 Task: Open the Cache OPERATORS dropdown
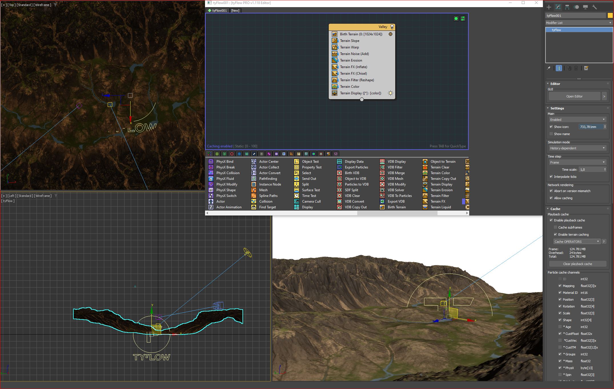click(x=577, y=242)
